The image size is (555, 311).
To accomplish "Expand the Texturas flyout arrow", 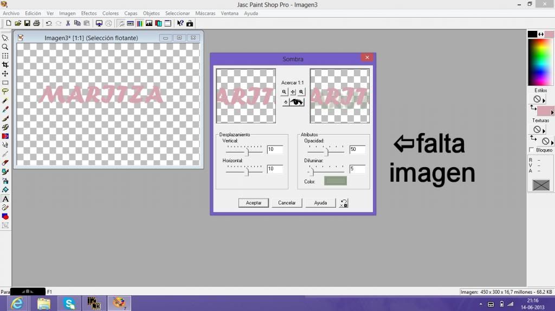I will click(544, 130).
